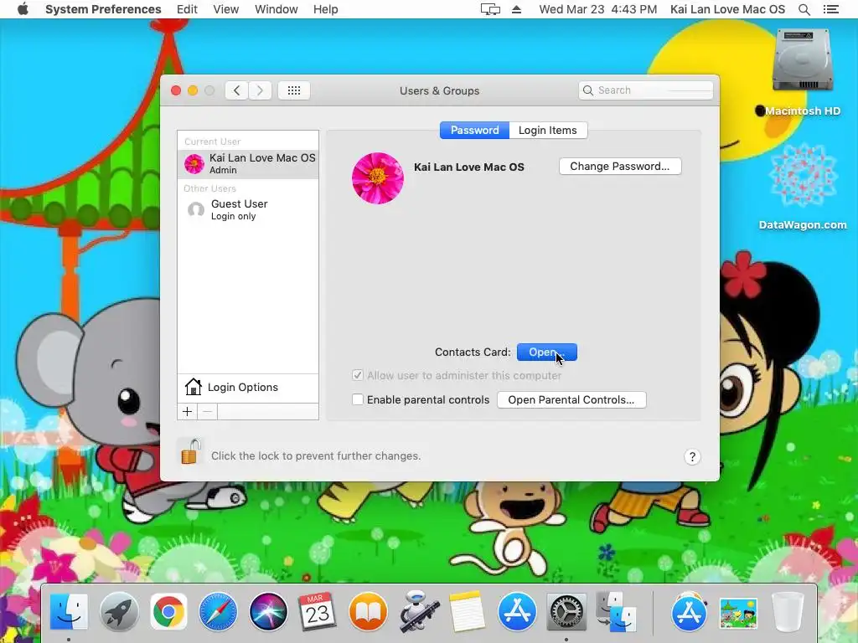Open the Window menu

click(x=277, y=9)
